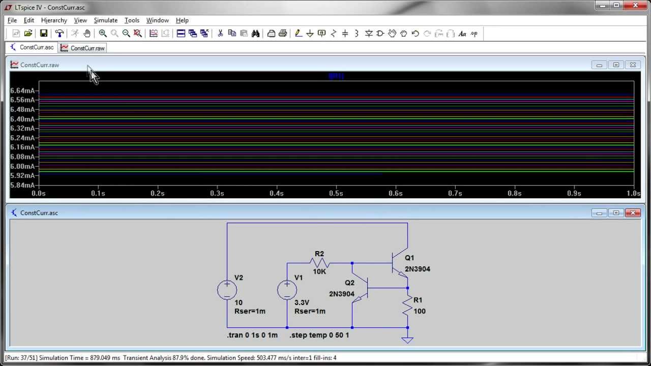The width and height of the screenshot is (651, 366).
Task: Open the View menu
Action: tap(80, 20)
